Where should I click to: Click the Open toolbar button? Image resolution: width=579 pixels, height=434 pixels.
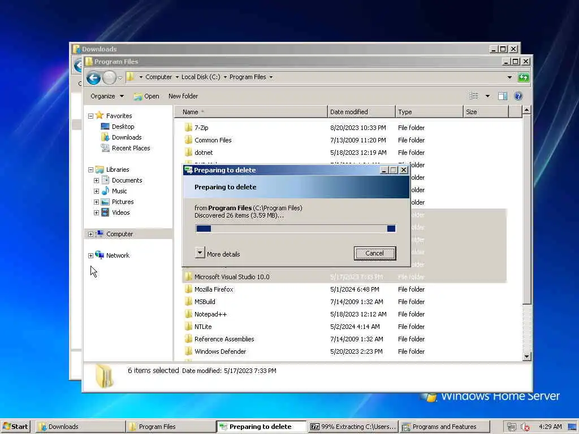click(x=146, y=96)
